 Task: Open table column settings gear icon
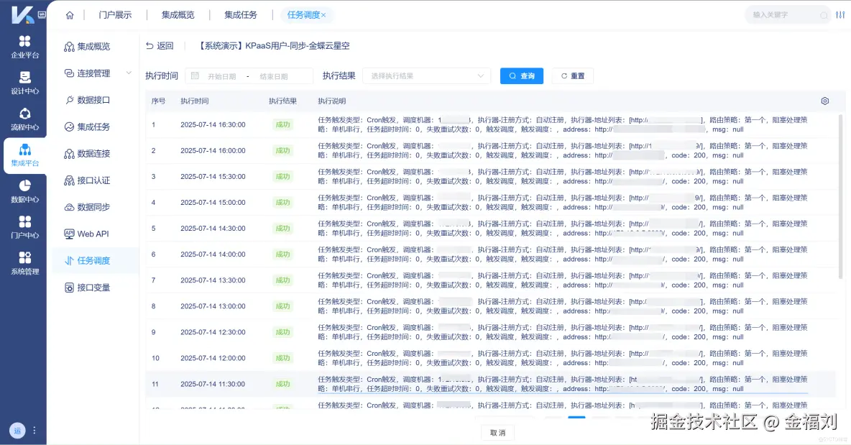tap(825, 101)
